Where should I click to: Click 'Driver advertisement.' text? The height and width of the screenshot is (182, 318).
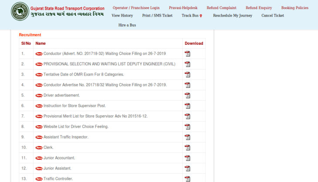pyautogui.click(x=62, y=95)
